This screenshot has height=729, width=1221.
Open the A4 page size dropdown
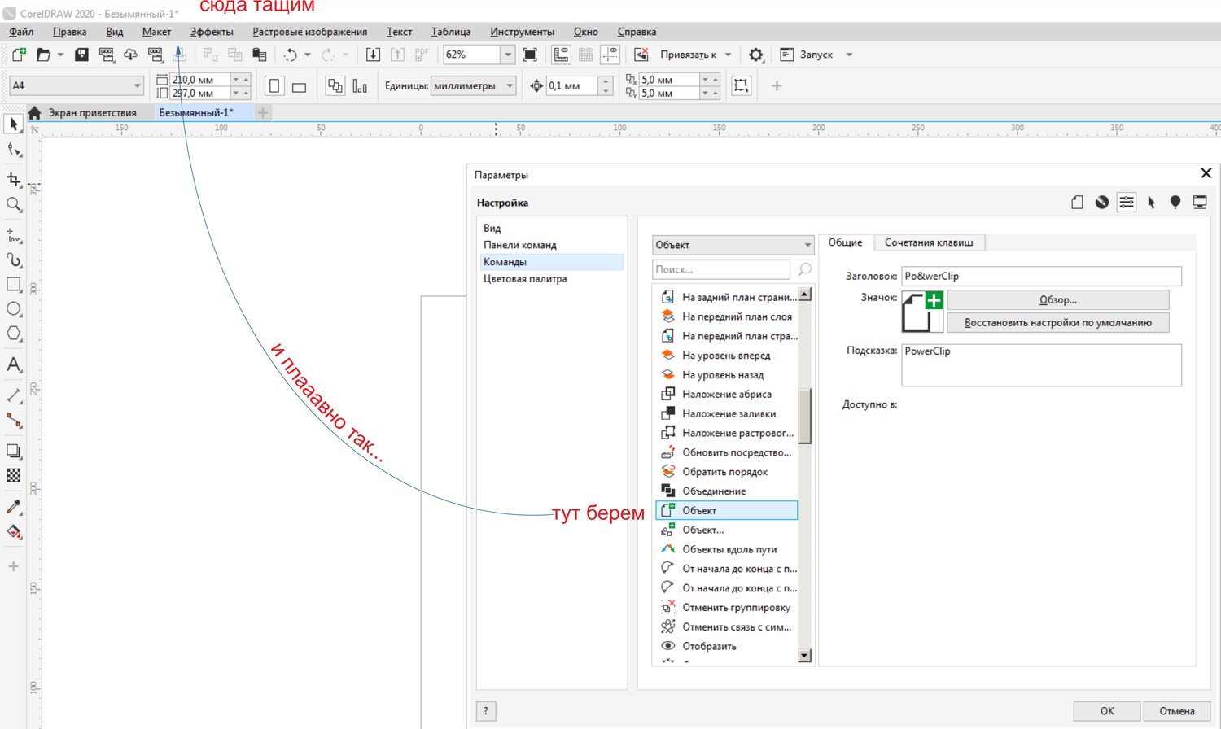[137, 85]
